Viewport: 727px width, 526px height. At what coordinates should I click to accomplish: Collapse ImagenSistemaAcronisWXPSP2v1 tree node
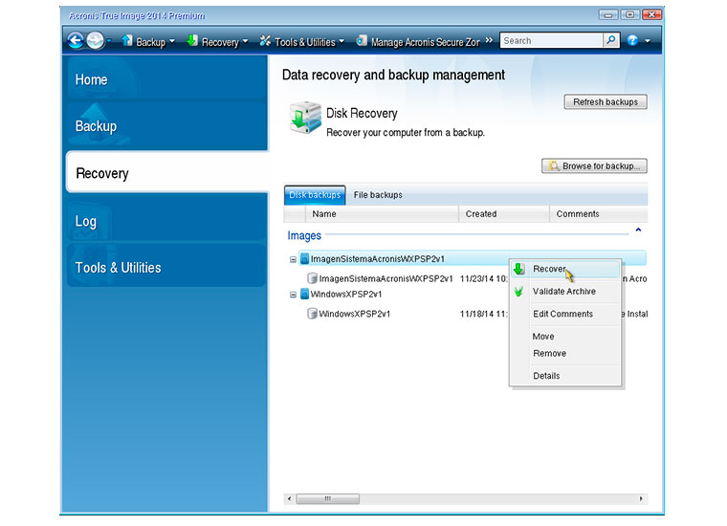(x=293, y=259)
